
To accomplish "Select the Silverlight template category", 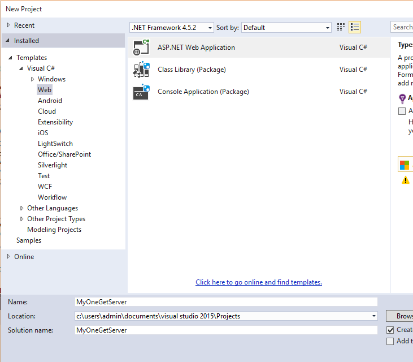I will tap(53, 165).
